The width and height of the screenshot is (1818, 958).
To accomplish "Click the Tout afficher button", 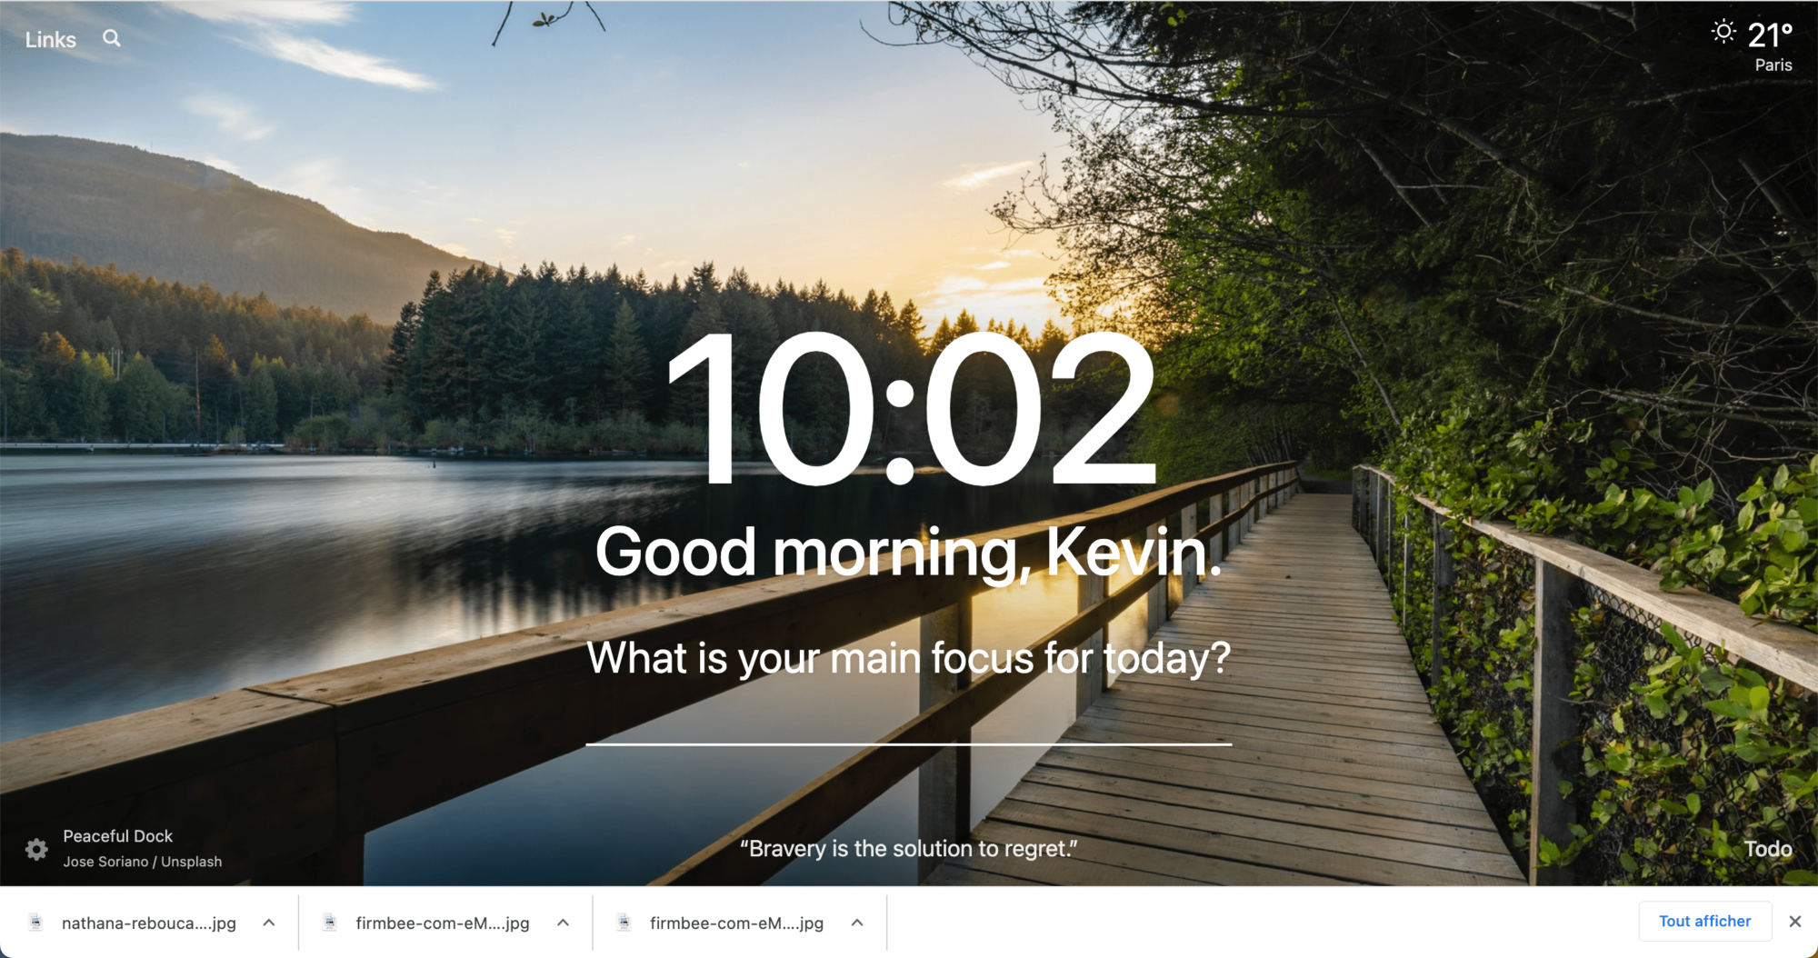I will pyautogui.click(x=1704, y=922).
